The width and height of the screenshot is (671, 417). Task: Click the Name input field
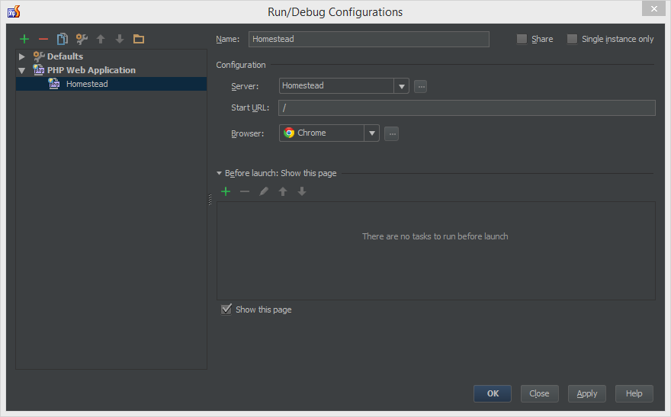[x=369, y=39]
